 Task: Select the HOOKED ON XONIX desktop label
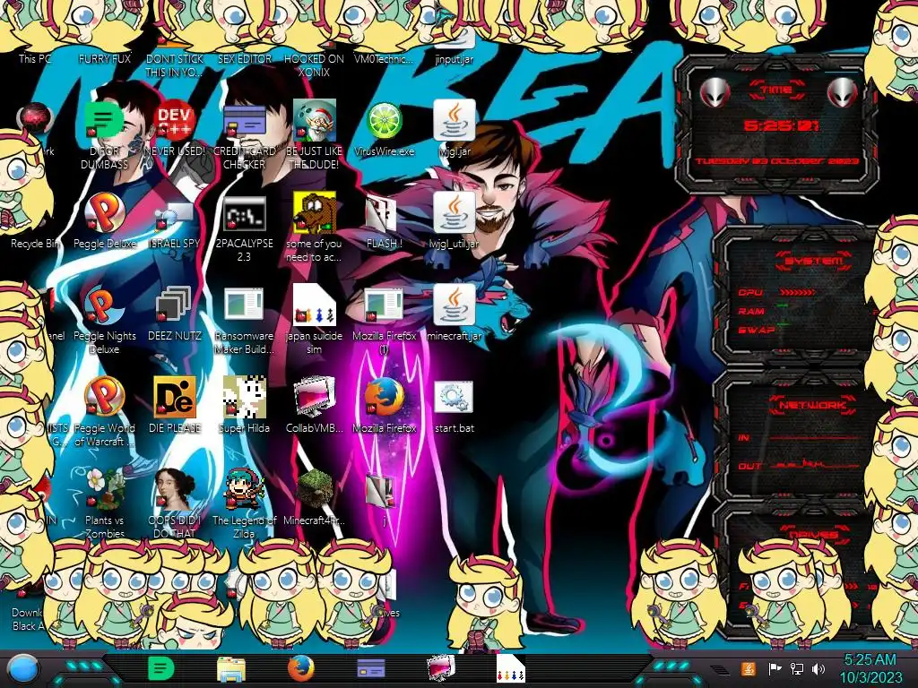(x=315, y=65)
